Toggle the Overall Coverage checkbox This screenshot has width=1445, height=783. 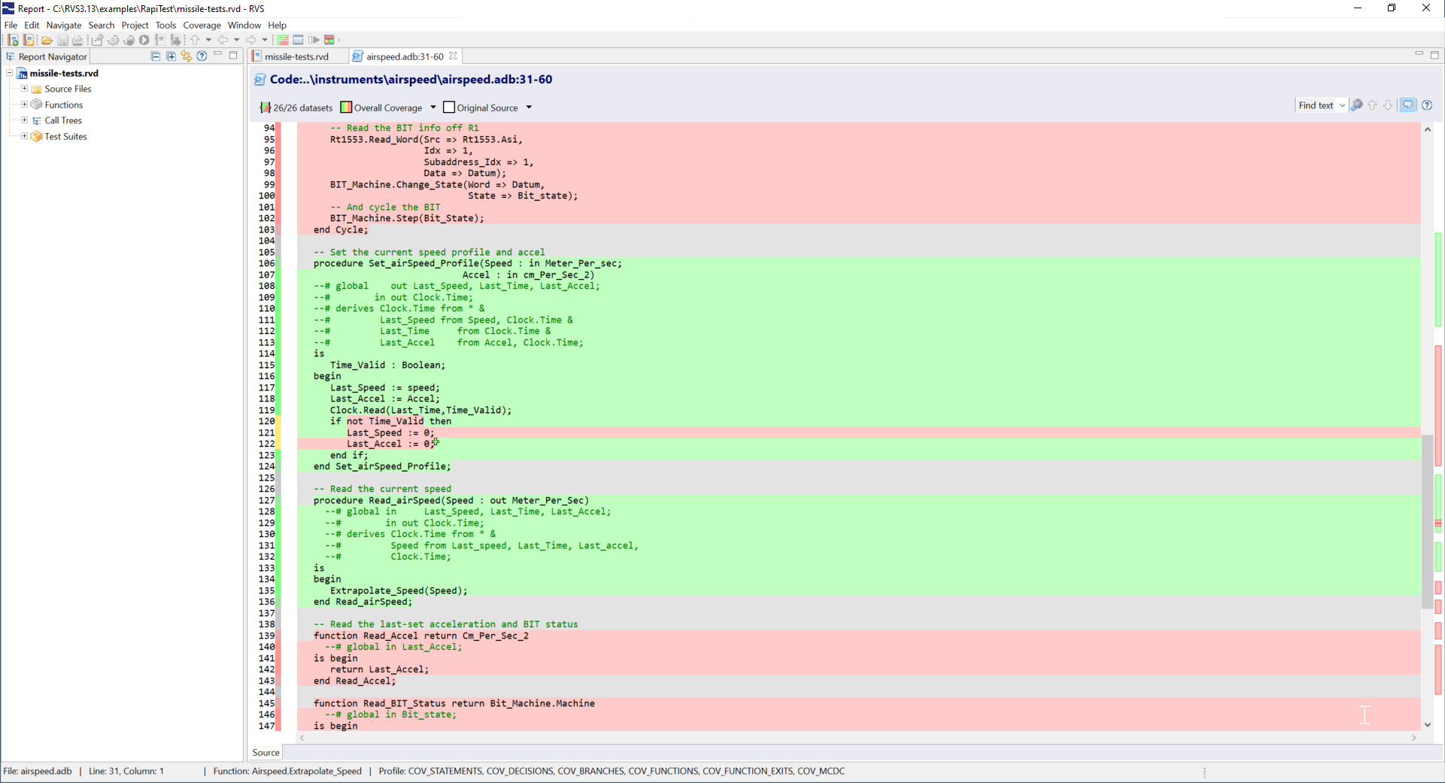pos(347,107)
